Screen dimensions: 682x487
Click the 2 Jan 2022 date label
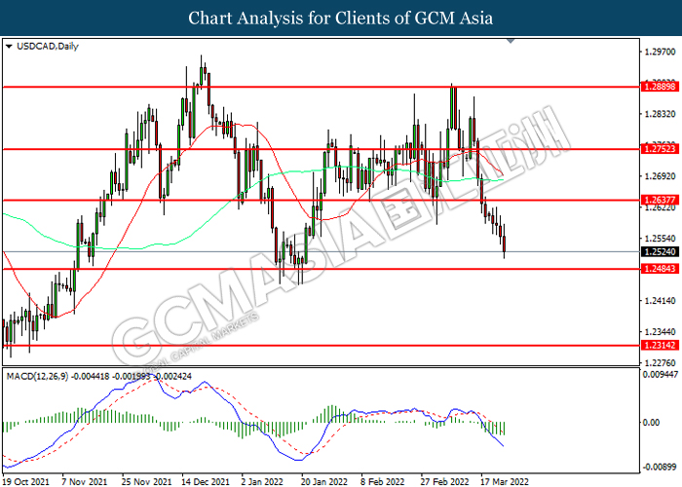click(x=262, y=482)
